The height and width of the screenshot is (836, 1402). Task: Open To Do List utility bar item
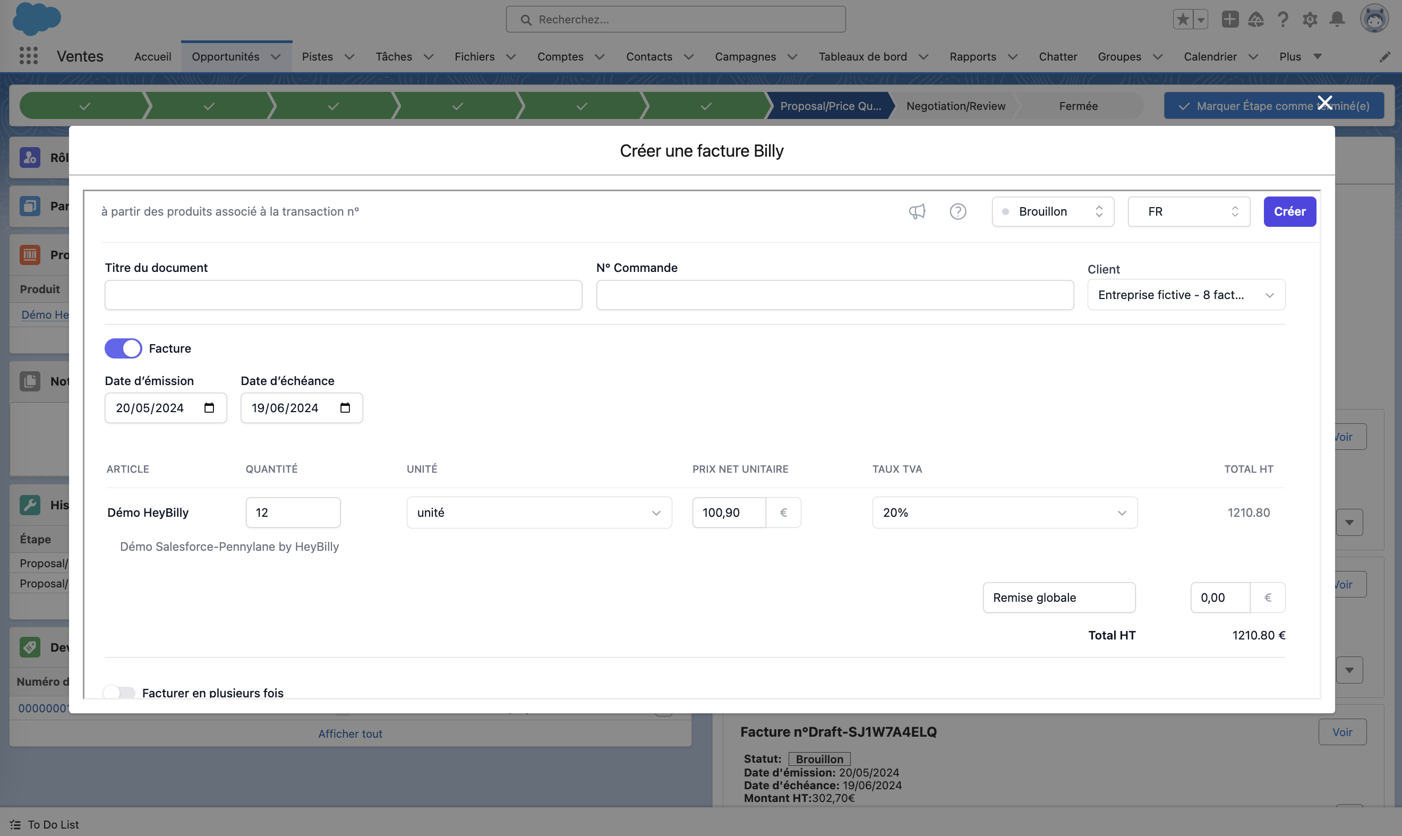pyautogui.click(x=45, y=824)
